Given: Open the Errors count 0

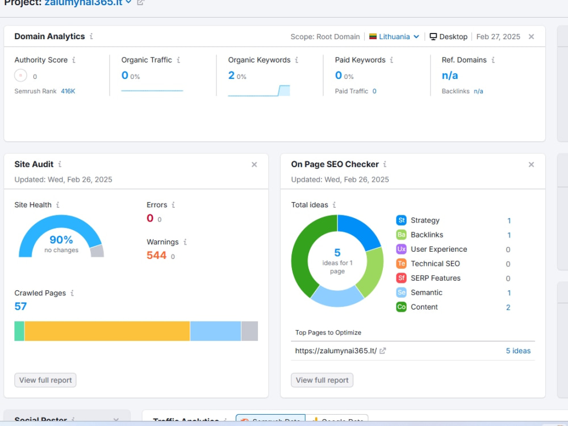Looking at the screenshot, I should (x=150, y=218).
